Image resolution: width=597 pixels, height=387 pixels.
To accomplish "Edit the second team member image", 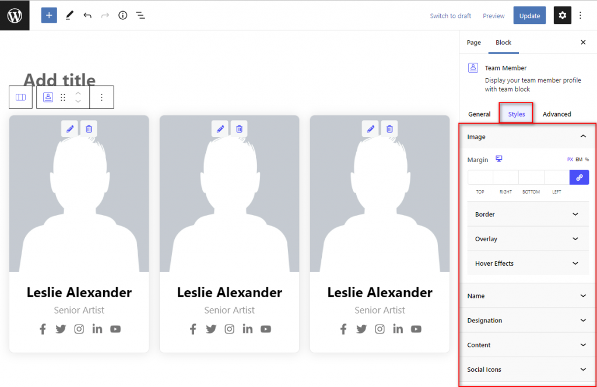I will 220,129.
